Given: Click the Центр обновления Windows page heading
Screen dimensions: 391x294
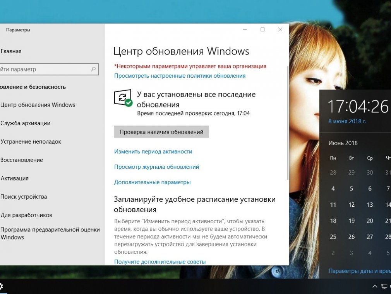Looking at the screenshot, I should [181, 51].
